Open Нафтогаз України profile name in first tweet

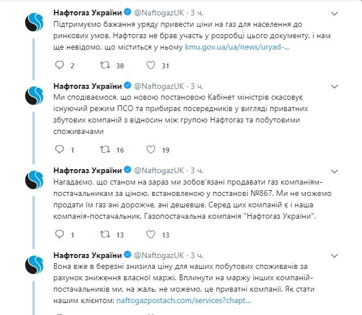pyautogui.click(x=88, y=11)
